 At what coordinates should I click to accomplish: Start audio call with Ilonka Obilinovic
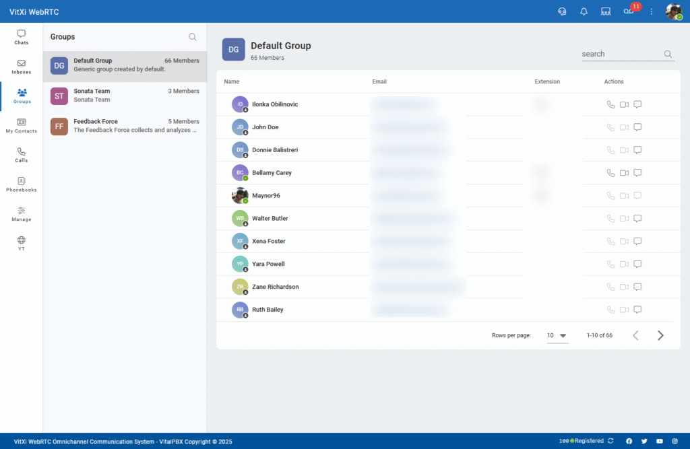(x=610, y=104)
